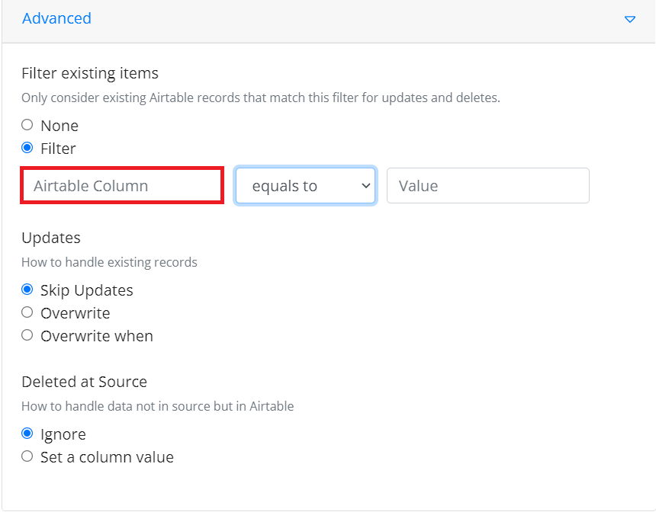
Task: Click the 'Skip Updates' label text
Action: (x=87, y=290)
